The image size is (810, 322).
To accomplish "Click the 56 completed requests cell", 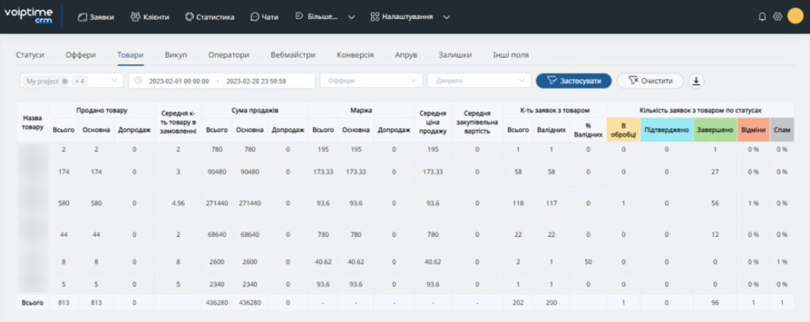I will click(x=715, y=203).
